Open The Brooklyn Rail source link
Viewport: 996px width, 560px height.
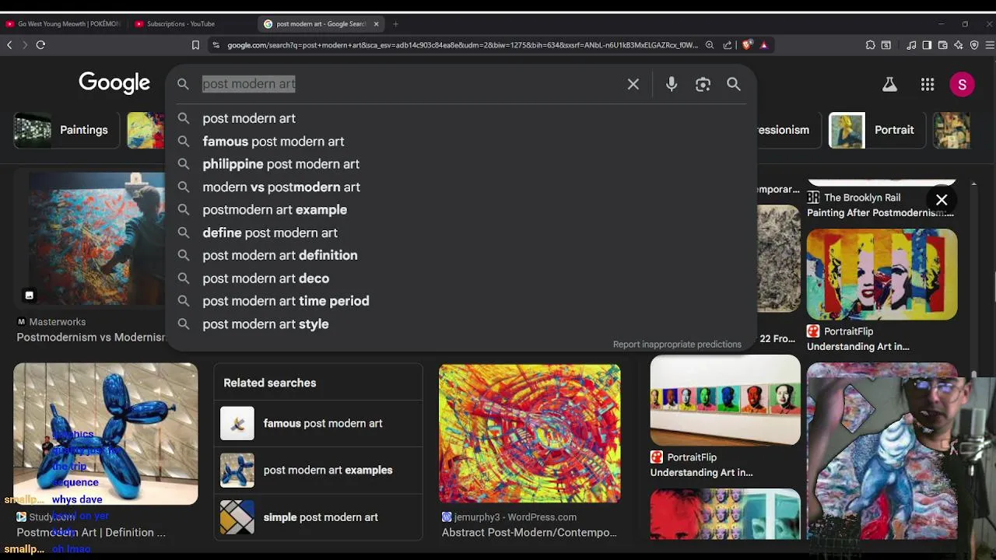tap(861, 198)
